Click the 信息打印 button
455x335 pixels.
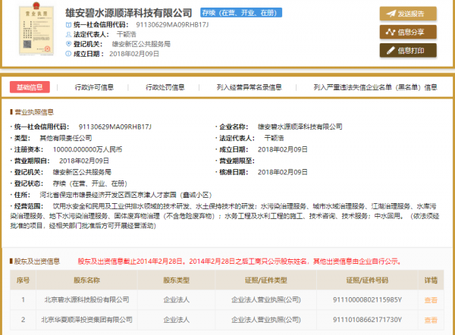[408, 51]
